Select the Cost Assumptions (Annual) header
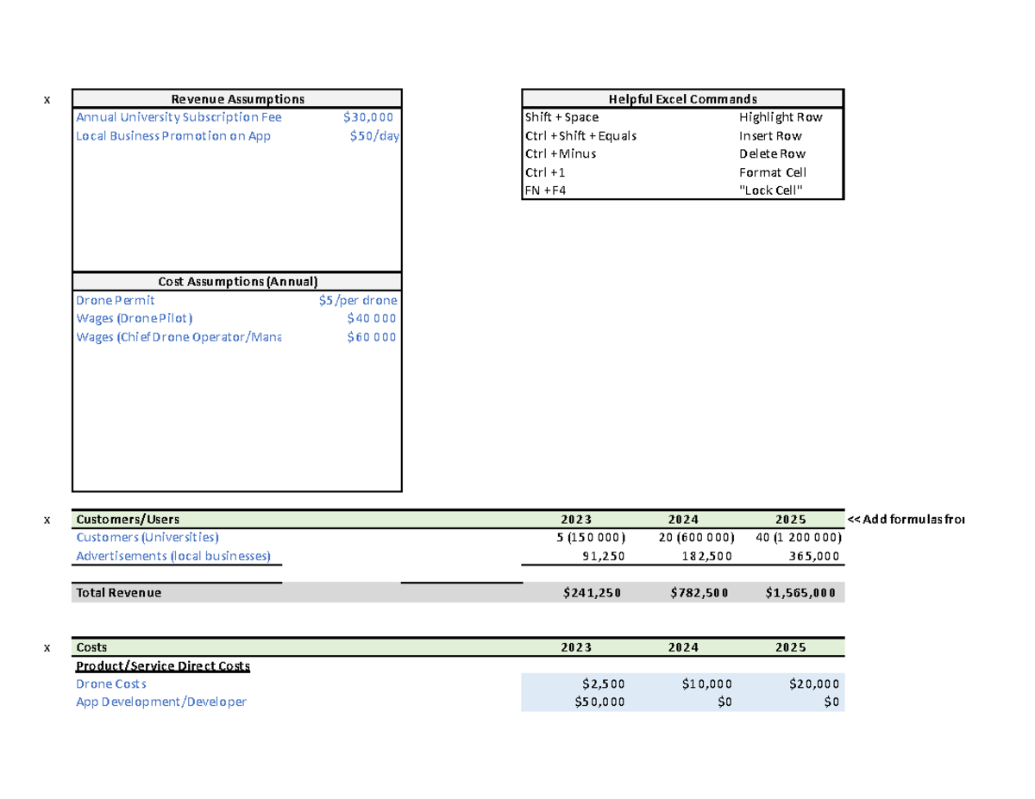 tap(238, 281)
